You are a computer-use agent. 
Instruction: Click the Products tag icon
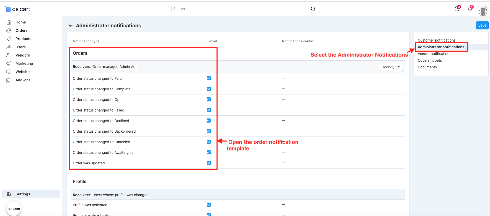point(9,39)
